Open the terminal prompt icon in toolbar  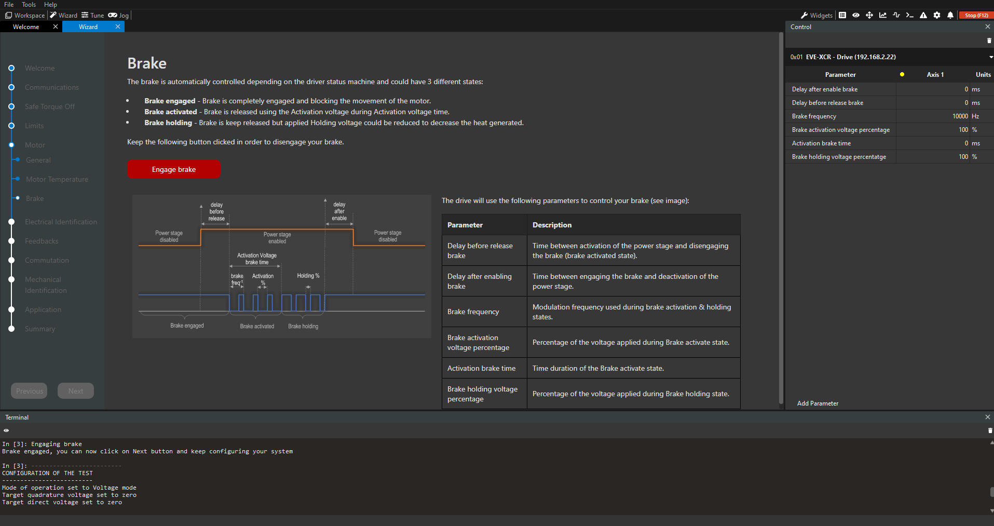coord(910,15)
